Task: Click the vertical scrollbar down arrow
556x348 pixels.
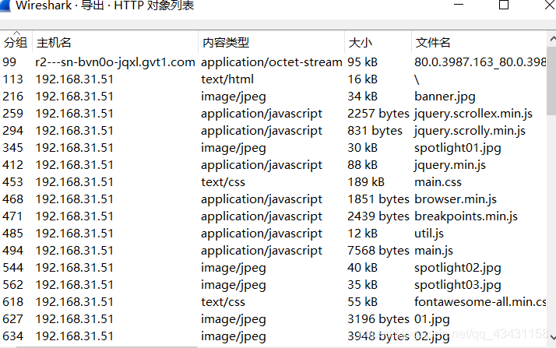Action: pos(552,338)
